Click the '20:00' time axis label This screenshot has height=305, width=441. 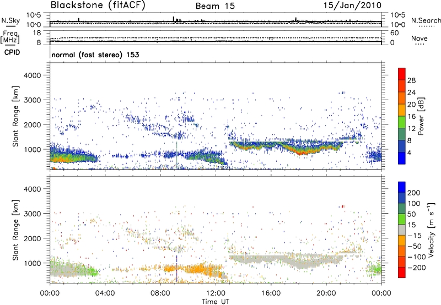tap(326, 293)
